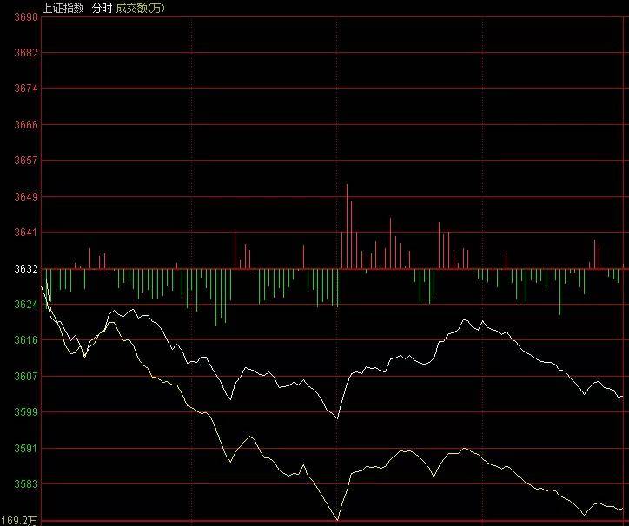Click the white 3632 baseline axis label
This screenshot has height=526, width=629.
(26, 268)
